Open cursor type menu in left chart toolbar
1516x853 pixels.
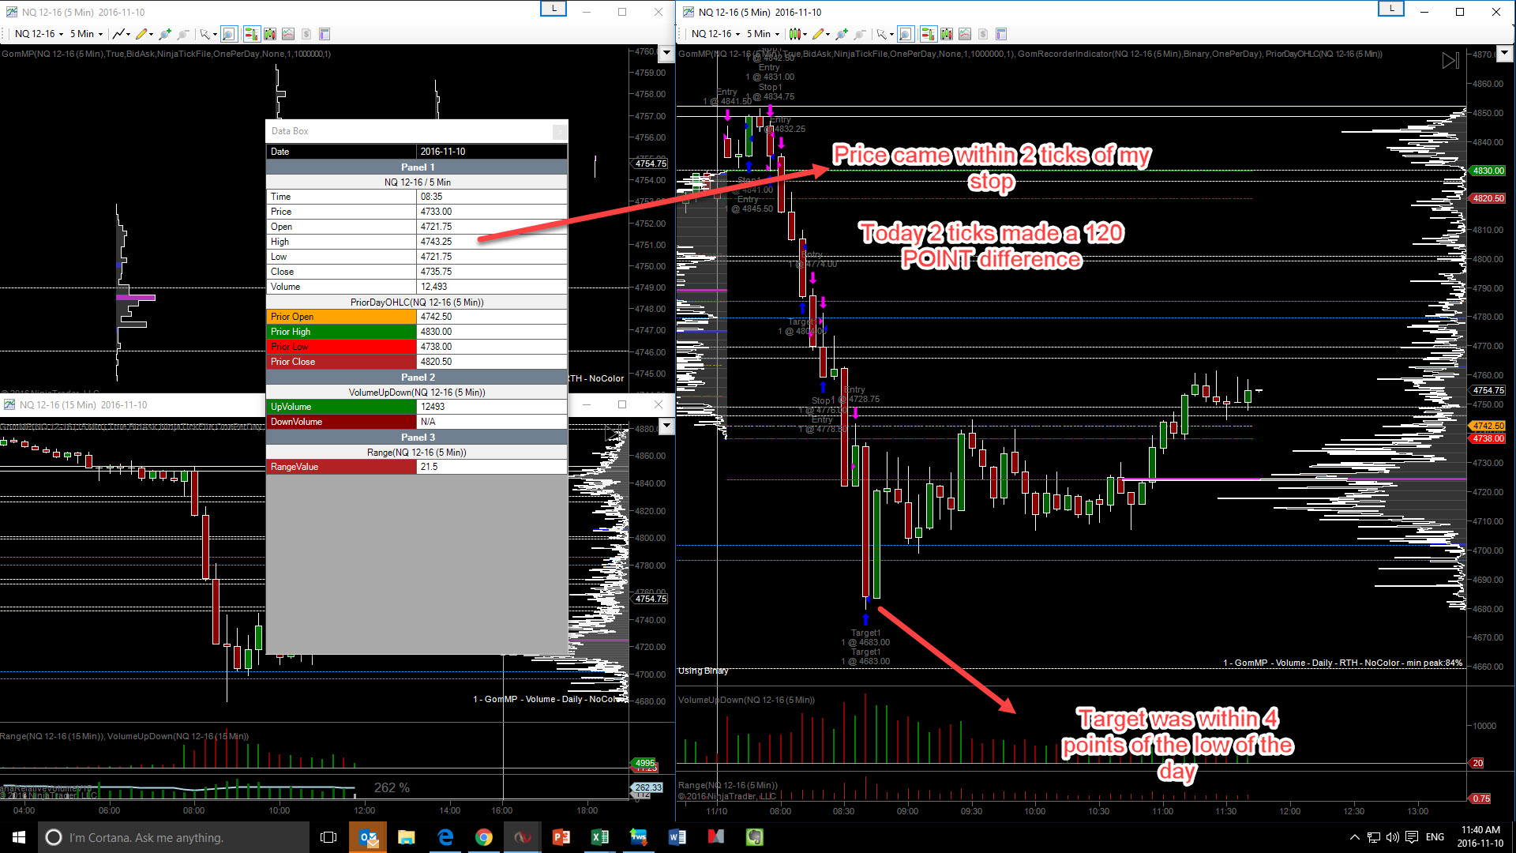pyautogui.click(x=208, y=34)
